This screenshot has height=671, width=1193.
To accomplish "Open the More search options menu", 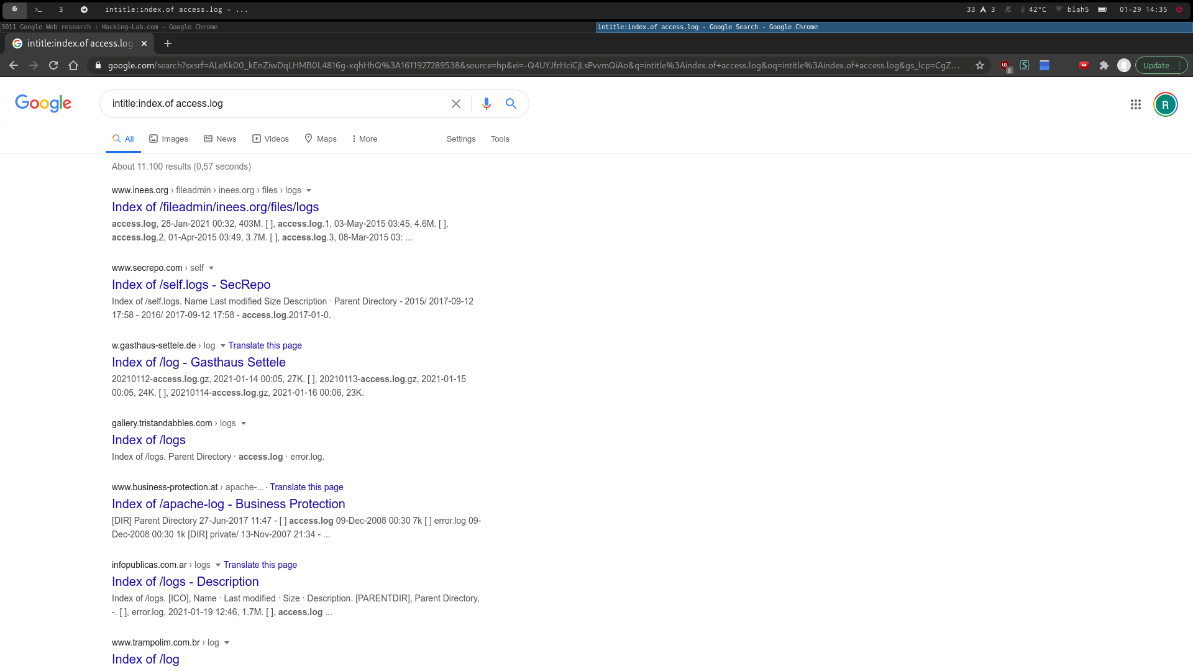I will 364,139.
